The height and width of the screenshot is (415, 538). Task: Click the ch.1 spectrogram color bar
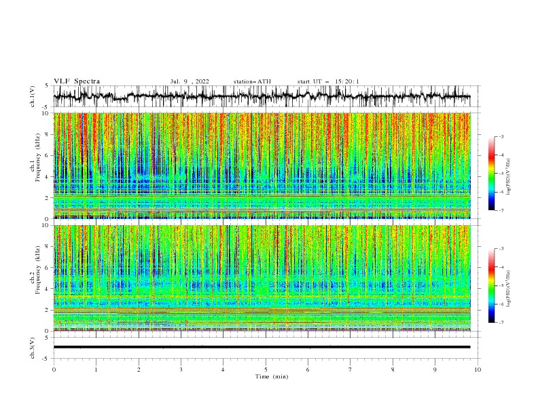(x=492, y=174)
